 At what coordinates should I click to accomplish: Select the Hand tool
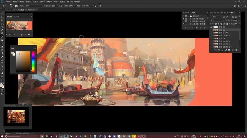pyautogui.click(x=2, y=73)
